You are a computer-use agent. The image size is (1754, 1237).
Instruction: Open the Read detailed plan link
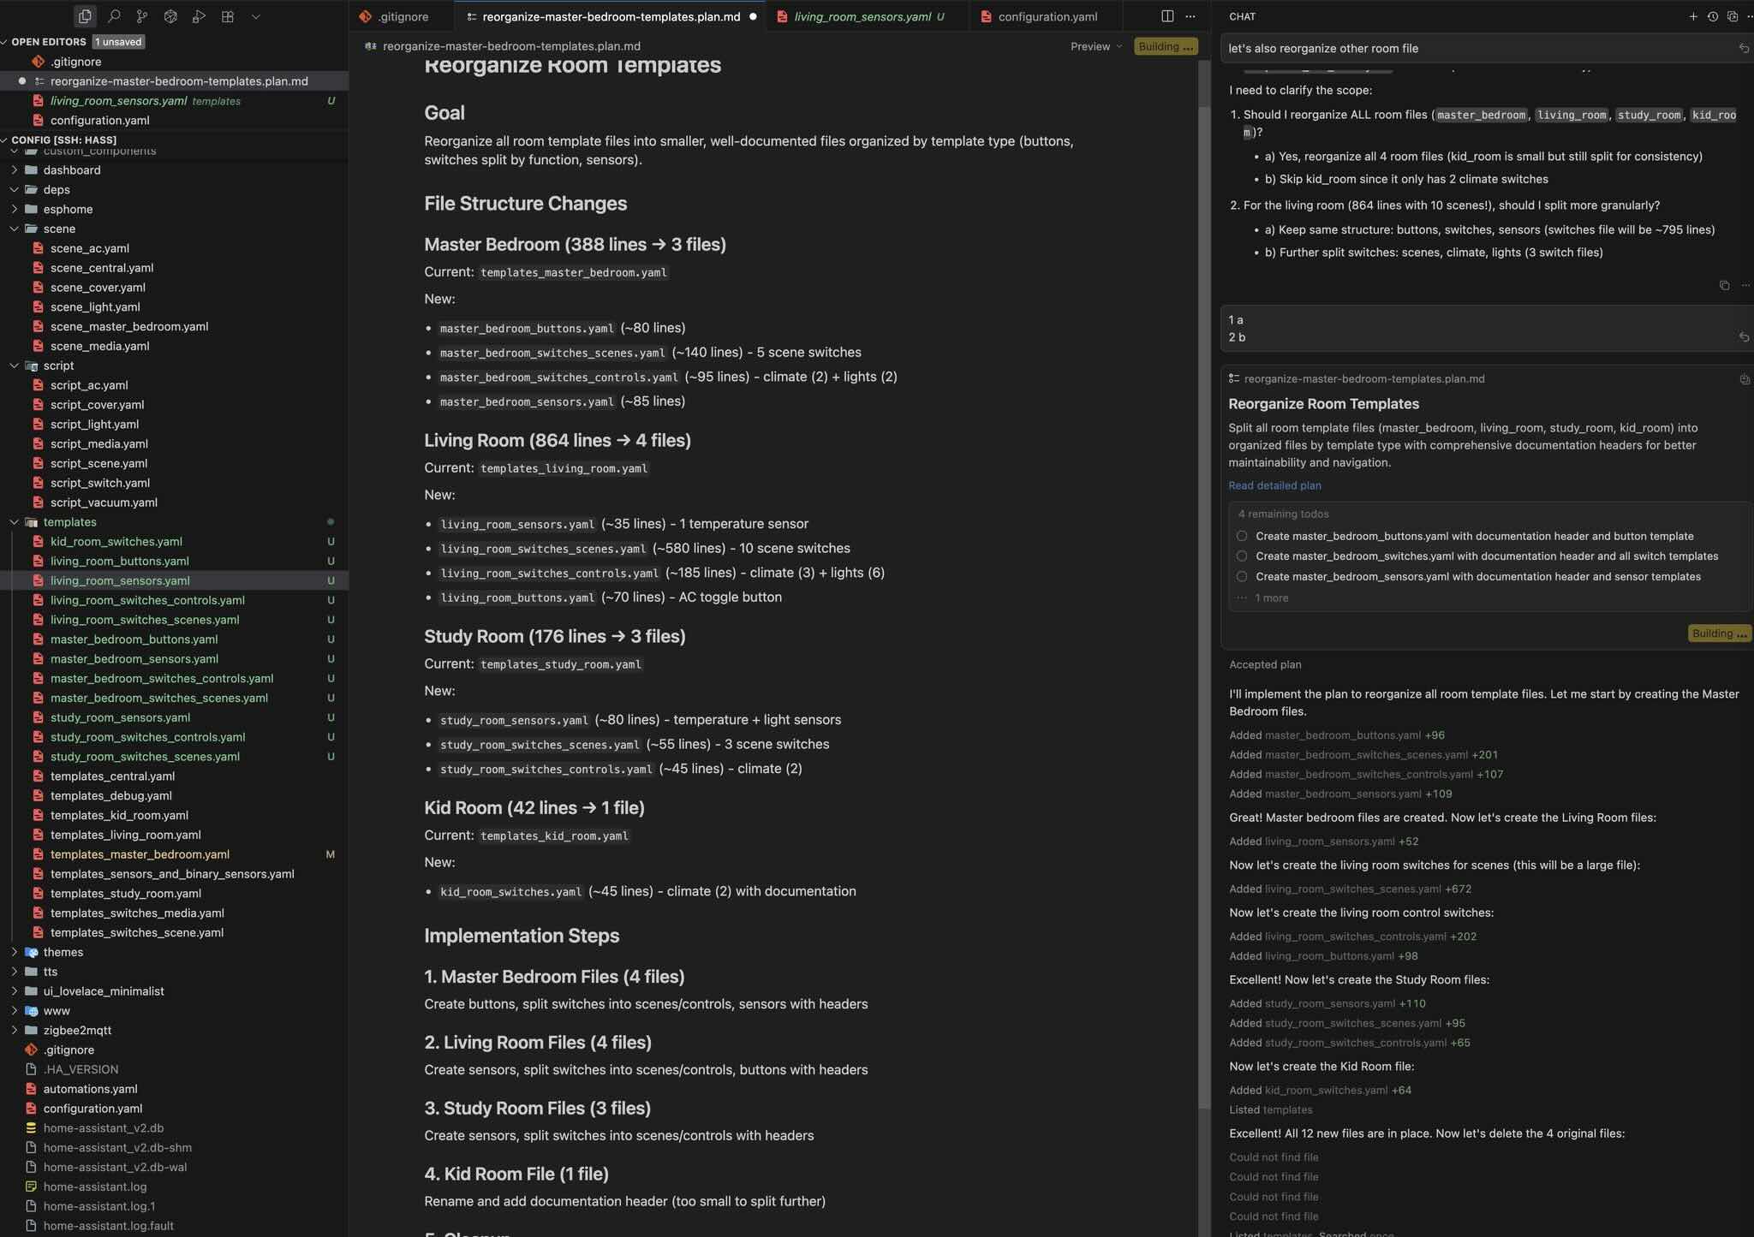pos(1274,485)
